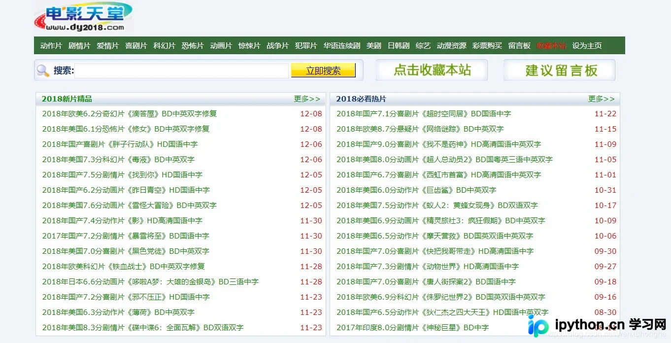Open the 《巨齿鲨》 movie link
The height and width of the screenshot is (343, 671).
[416, 190]
